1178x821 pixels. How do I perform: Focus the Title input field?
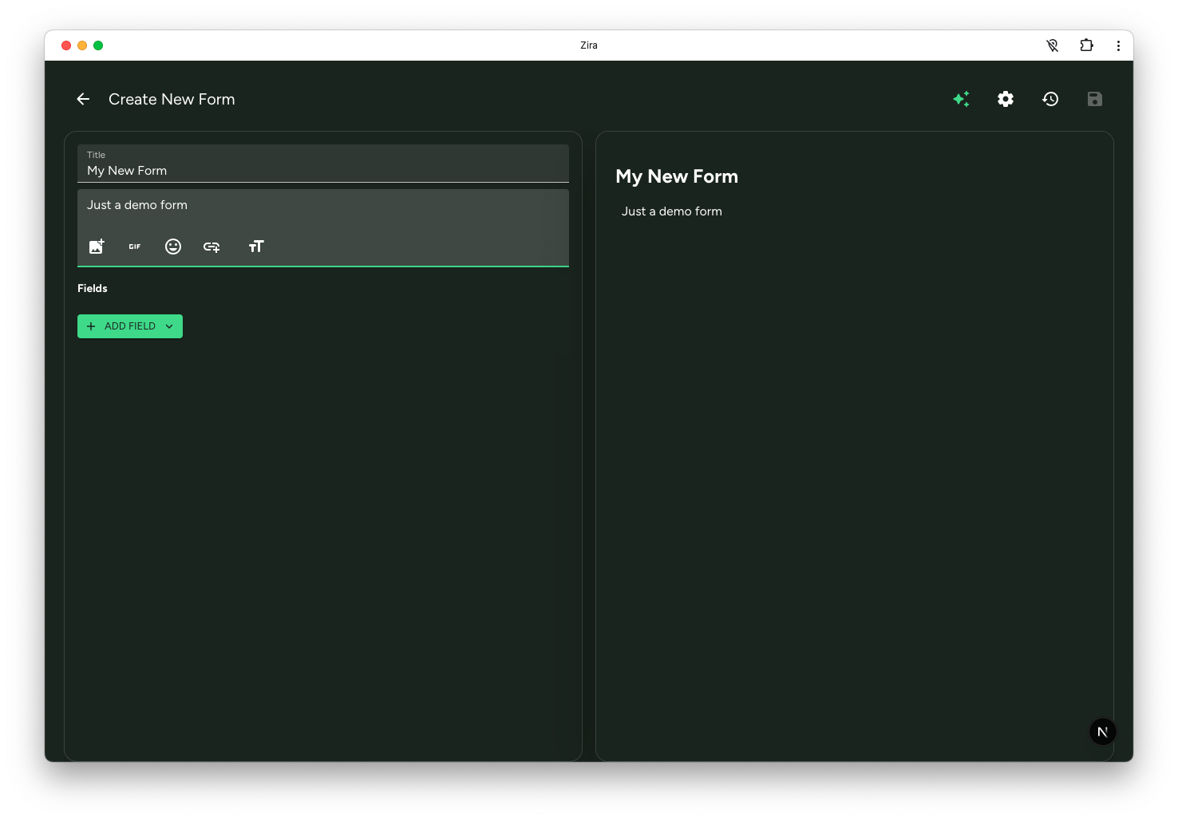click(x=323, y=164)
